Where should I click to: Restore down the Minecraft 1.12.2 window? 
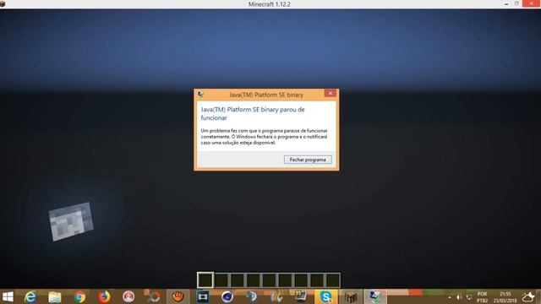coord(516,3)
